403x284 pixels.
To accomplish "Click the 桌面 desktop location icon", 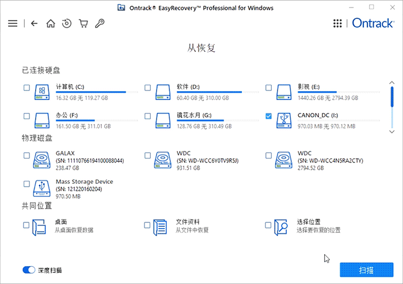I will pyautogui.click(x=39, y=227).
